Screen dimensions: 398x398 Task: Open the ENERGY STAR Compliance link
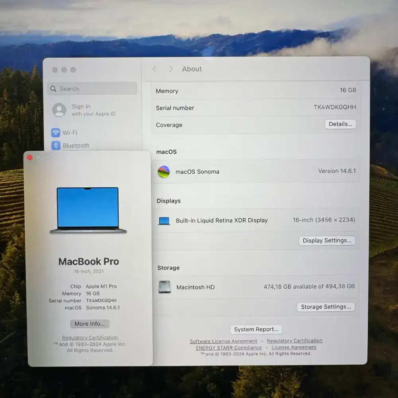tap(229, 347)
